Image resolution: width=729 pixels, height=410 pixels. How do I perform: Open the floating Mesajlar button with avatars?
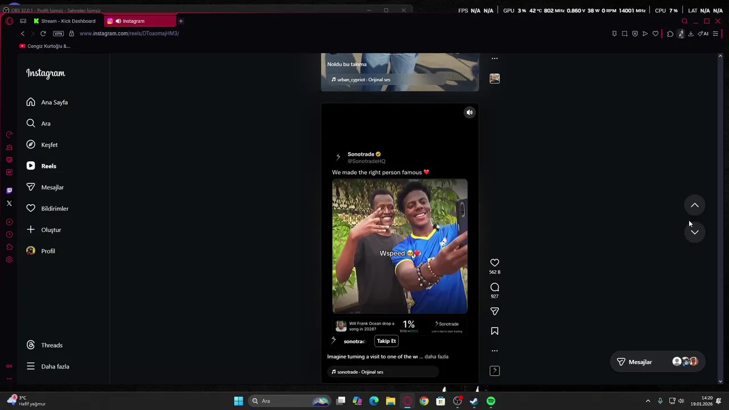[x=658, y=362]
